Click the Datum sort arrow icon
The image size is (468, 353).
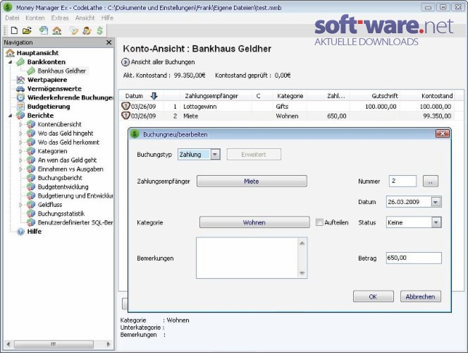tap(154, 96)
